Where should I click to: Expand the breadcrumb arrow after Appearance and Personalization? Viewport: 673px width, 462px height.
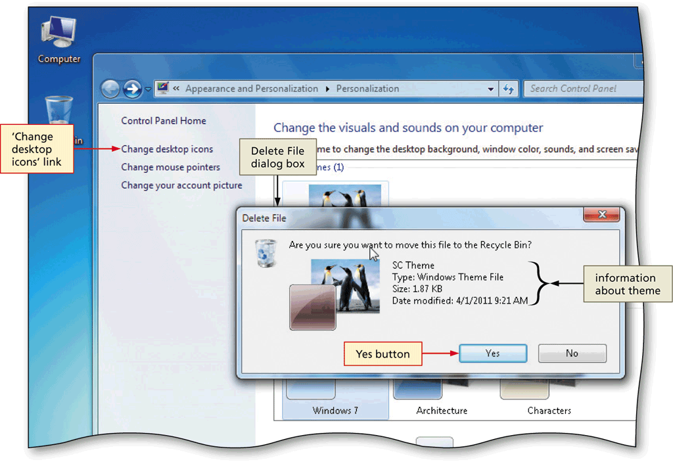(327, 89)
